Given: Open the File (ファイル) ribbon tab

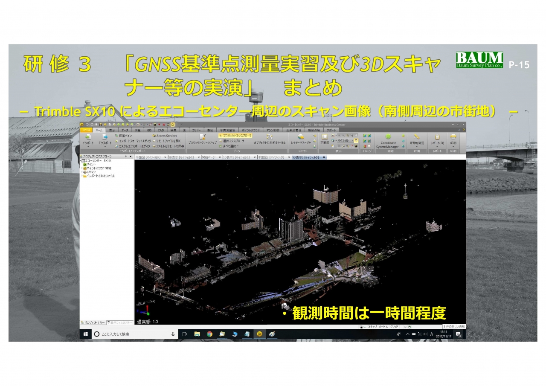Looking at the screenshot, I should [x=86, y=130].
